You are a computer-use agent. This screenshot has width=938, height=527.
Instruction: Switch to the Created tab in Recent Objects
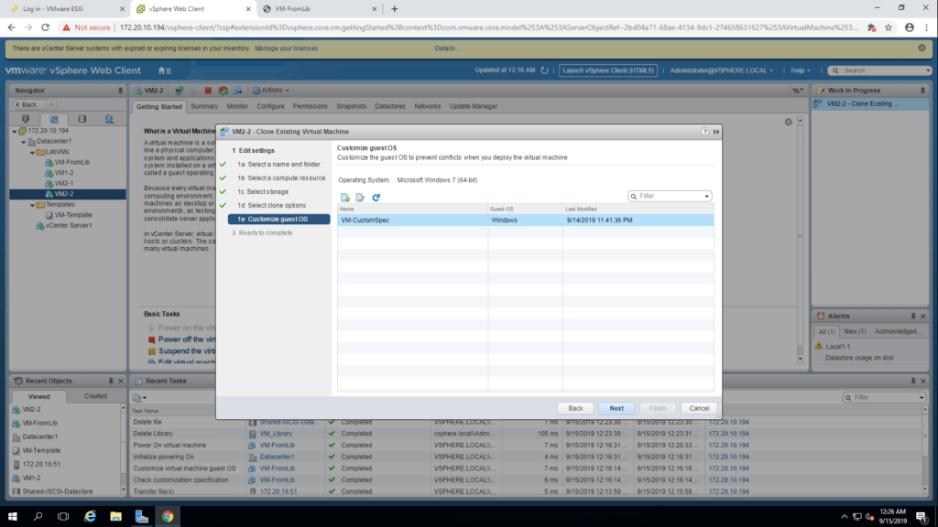pyautogui.click(x=95, y=396)
